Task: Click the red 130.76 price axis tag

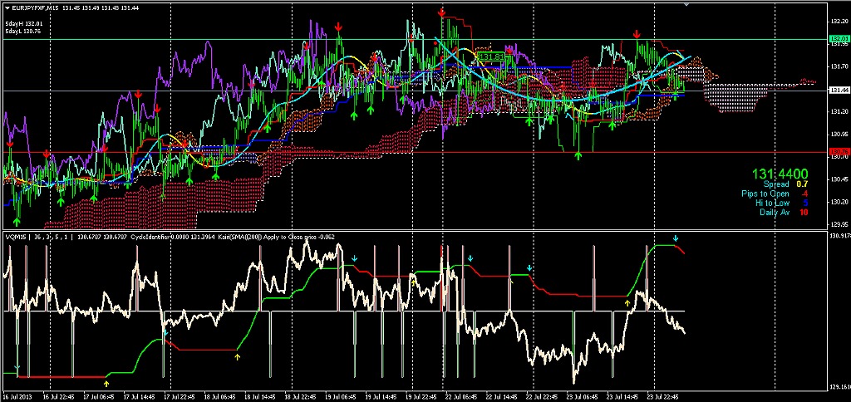Action: [839, 152]
